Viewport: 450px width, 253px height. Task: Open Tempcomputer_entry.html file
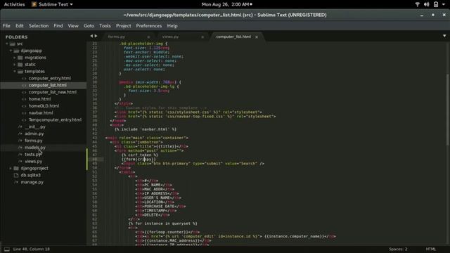[x=55, y=119]
